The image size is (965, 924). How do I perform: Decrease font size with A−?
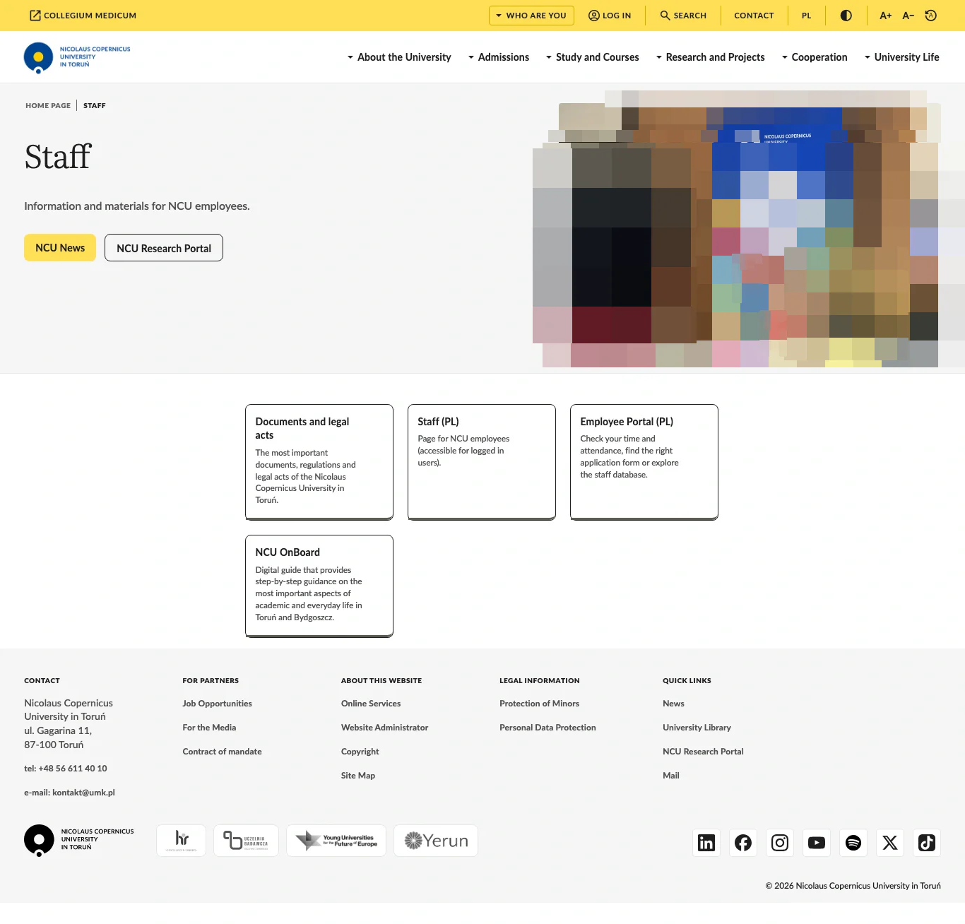tap(908, 16)
